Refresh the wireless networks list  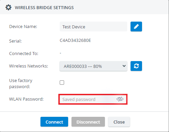click(136, 66)
